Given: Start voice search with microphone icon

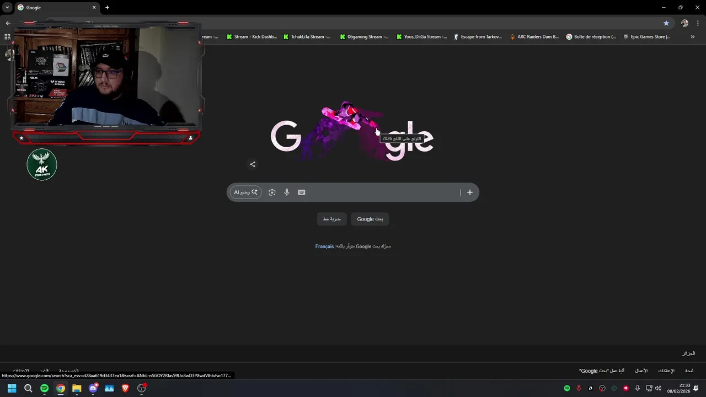Looking at the screenshot, I should tap(287, 192).
